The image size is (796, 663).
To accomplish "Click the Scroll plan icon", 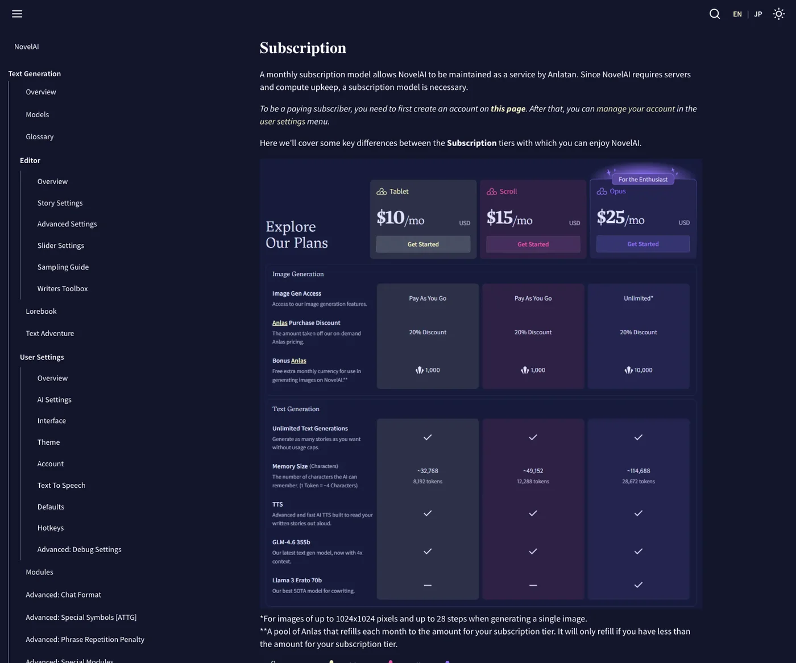I will (x=492, y=192).
